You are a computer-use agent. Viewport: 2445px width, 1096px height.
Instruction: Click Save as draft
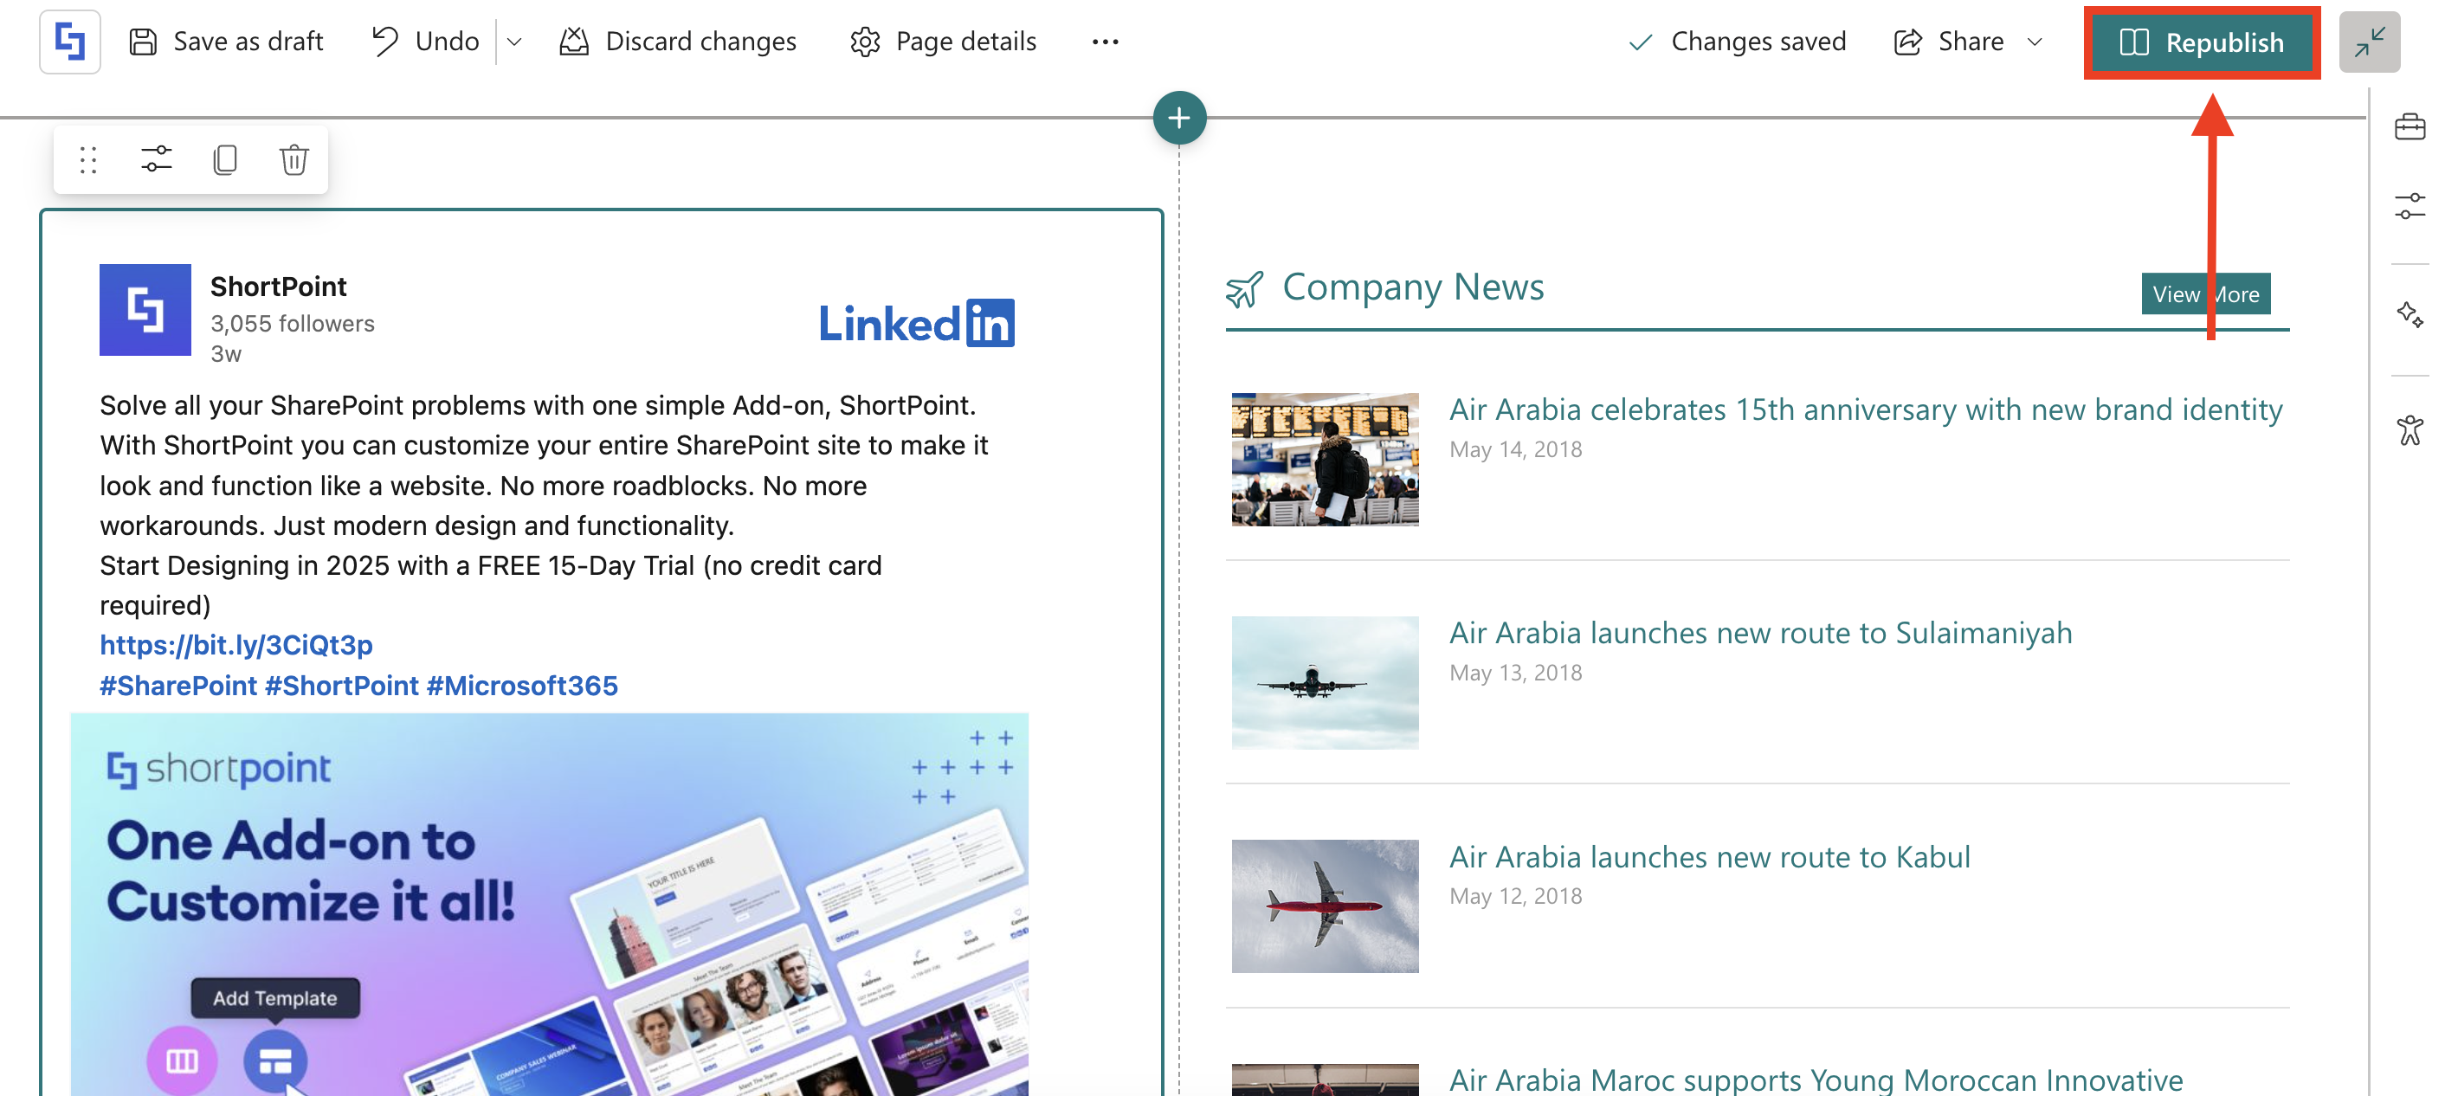[226, 42]
